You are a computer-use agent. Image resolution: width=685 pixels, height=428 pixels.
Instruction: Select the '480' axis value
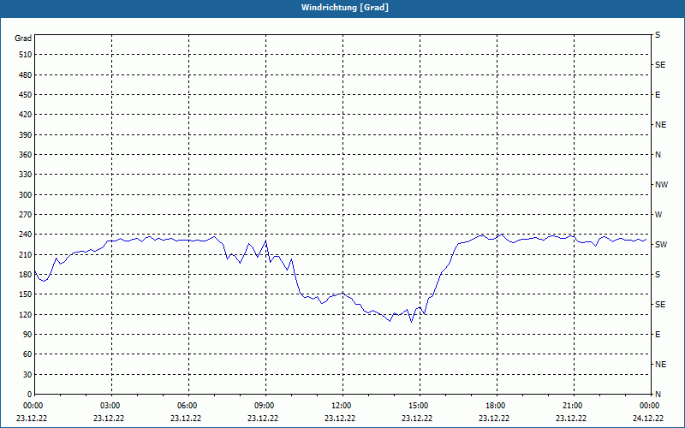26,75
